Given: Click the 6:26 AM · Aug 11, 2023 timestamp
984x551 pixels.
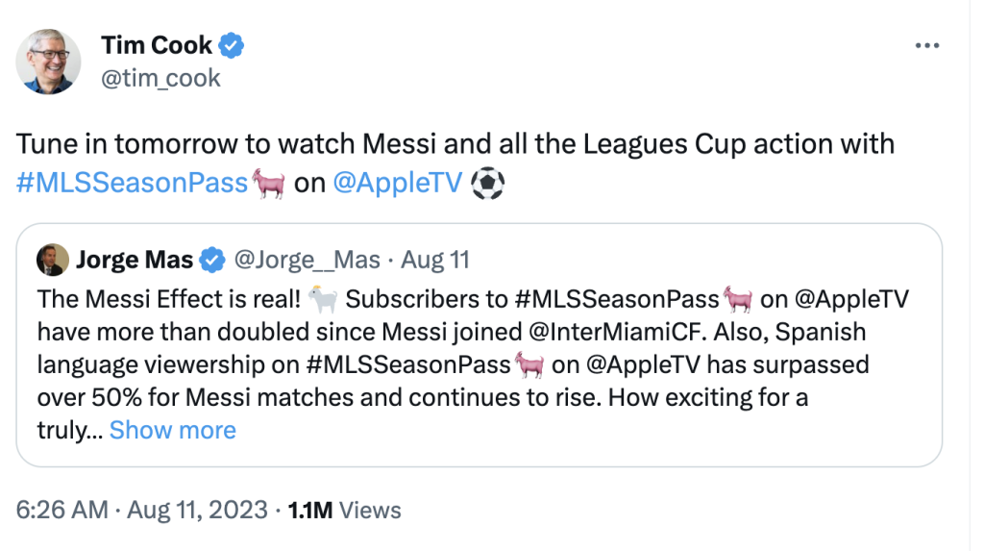Looking at the screenshot, I should [139, 510].
